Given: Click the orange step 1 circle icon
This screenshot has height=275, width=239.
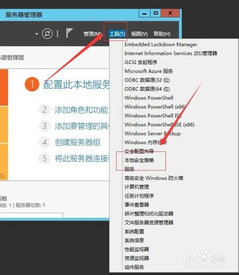Looking at the screenshot, I should [x=32, y=85].
